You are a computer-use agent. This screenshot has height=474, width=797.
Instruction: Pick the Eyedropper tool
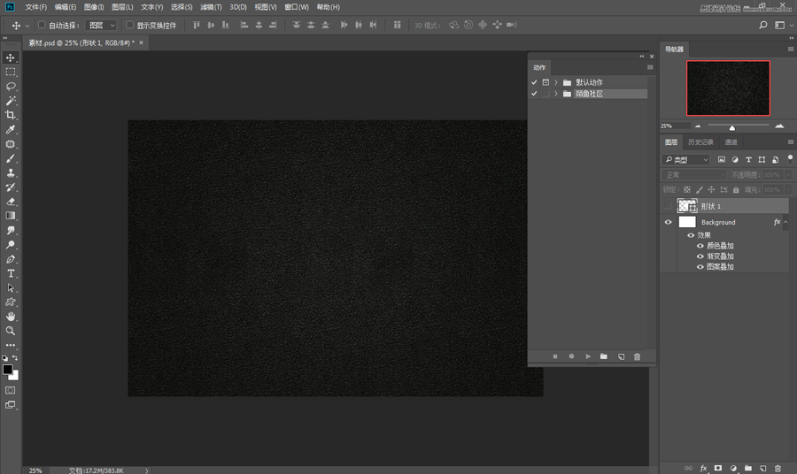point(11,130)
